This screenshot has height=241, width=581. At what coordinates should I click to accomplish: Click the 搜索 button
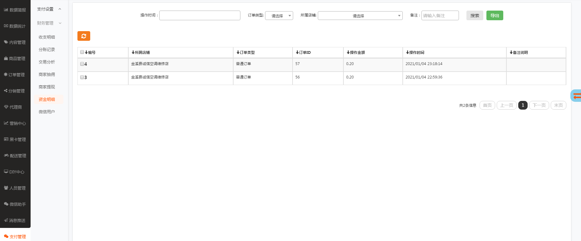(475, 16)
